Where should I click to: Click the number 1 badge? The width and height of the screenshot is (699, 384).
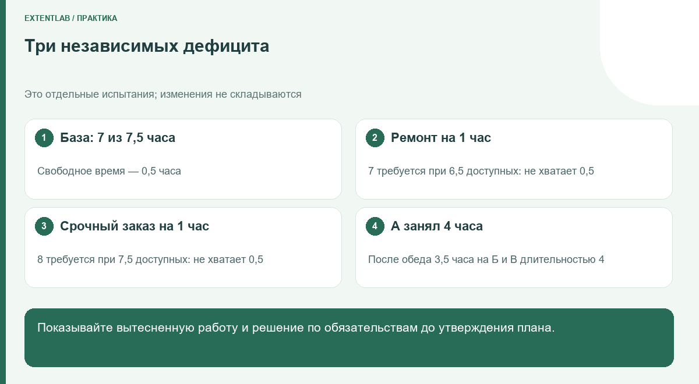point(44,138)
